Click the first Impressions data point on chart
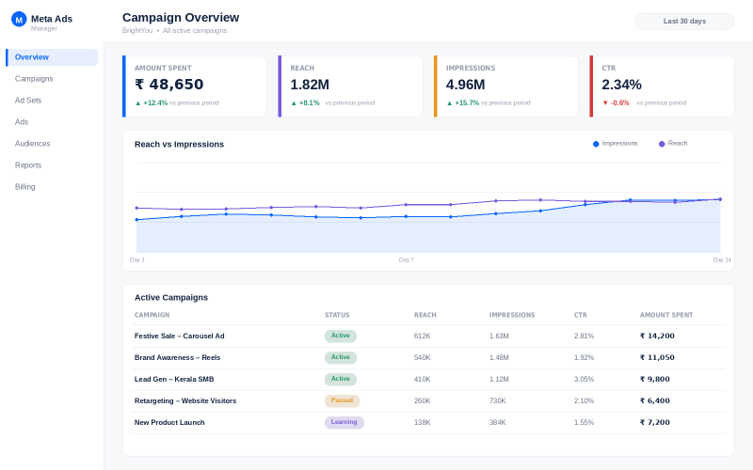 pyautogui.click(x=136, y=220)
